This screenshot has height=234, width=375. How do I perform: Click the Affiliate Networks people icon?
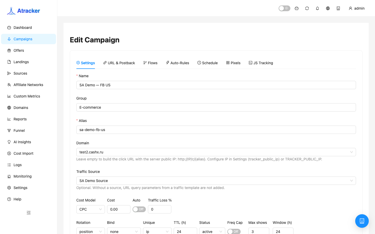pos(9,85)
